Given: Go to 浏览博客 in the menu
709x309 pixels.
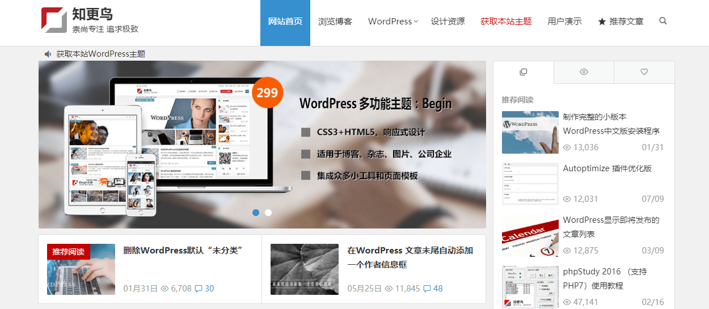Looking at the screenshot, I should coord(335,22).
